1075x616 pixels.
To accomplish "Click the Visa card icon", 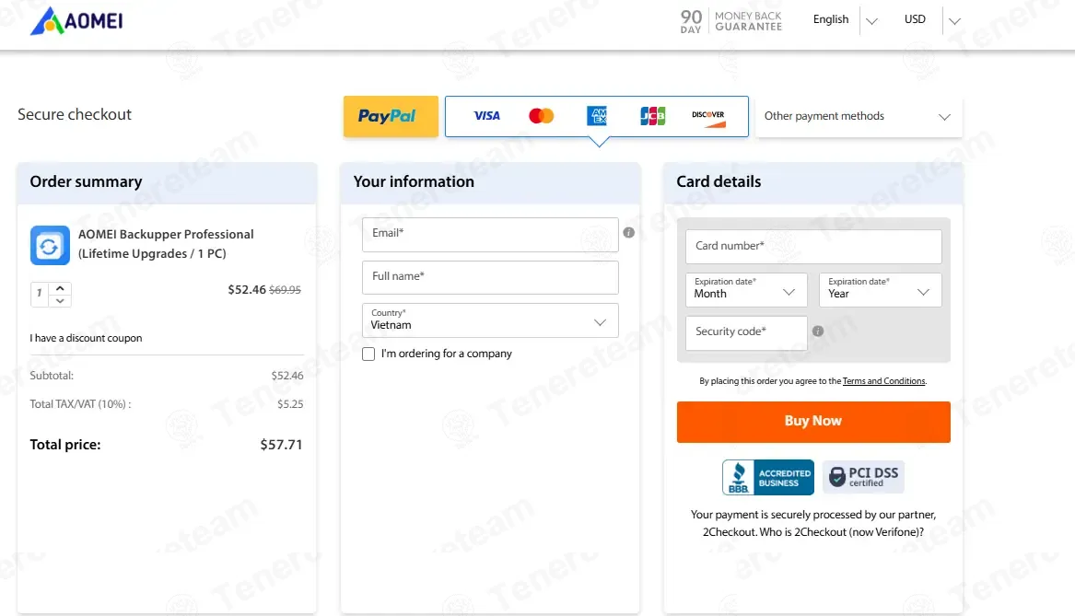I will click(x=486, y=116).
